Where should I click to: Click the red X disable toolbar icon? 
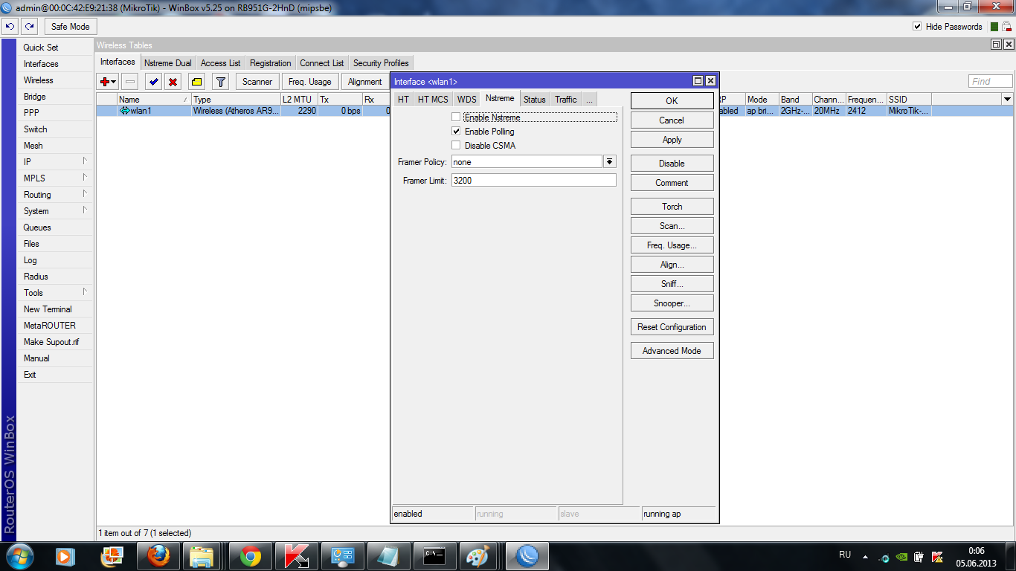tap(173, 82)
